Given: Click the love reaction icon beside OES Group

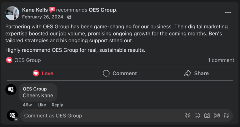Looking at the screenshot, I should pyautogui.click(x=9, y=60).
